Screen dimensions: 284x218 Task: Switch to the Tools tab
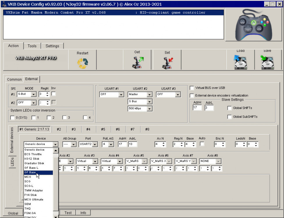(32, 46)
